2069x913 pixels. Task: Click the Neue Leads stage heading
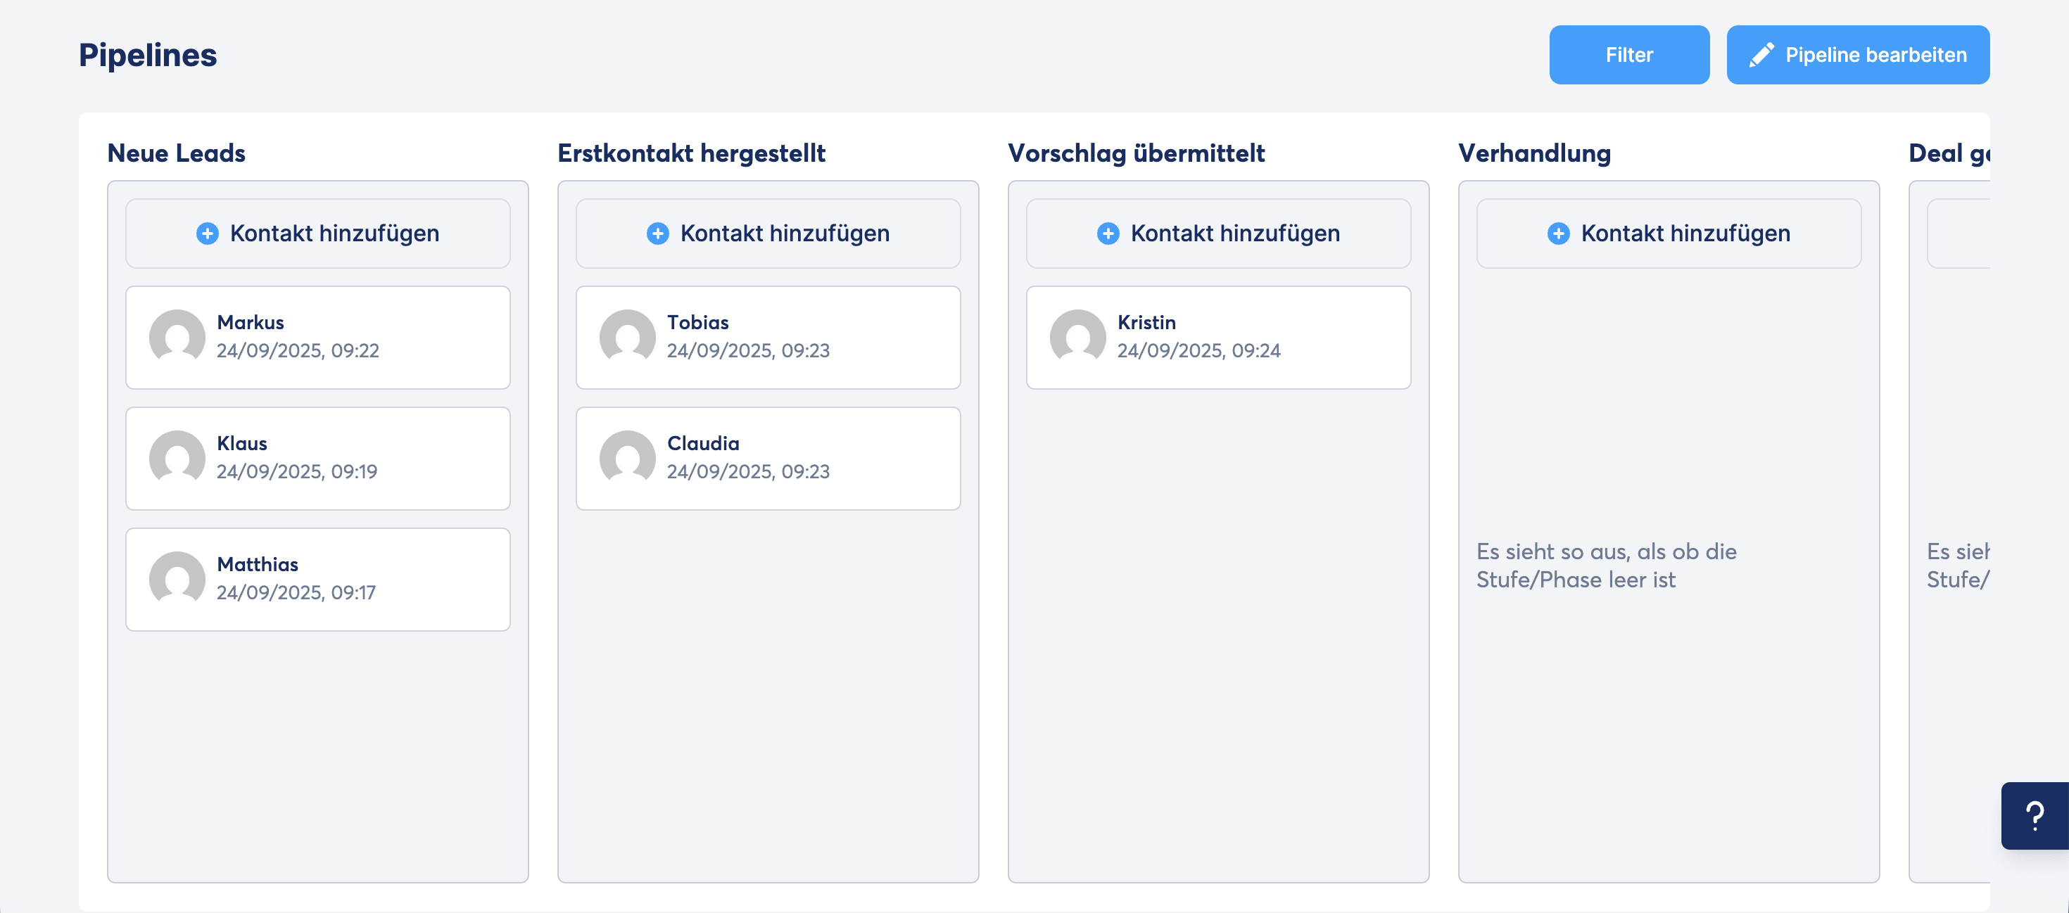[176, 153]
